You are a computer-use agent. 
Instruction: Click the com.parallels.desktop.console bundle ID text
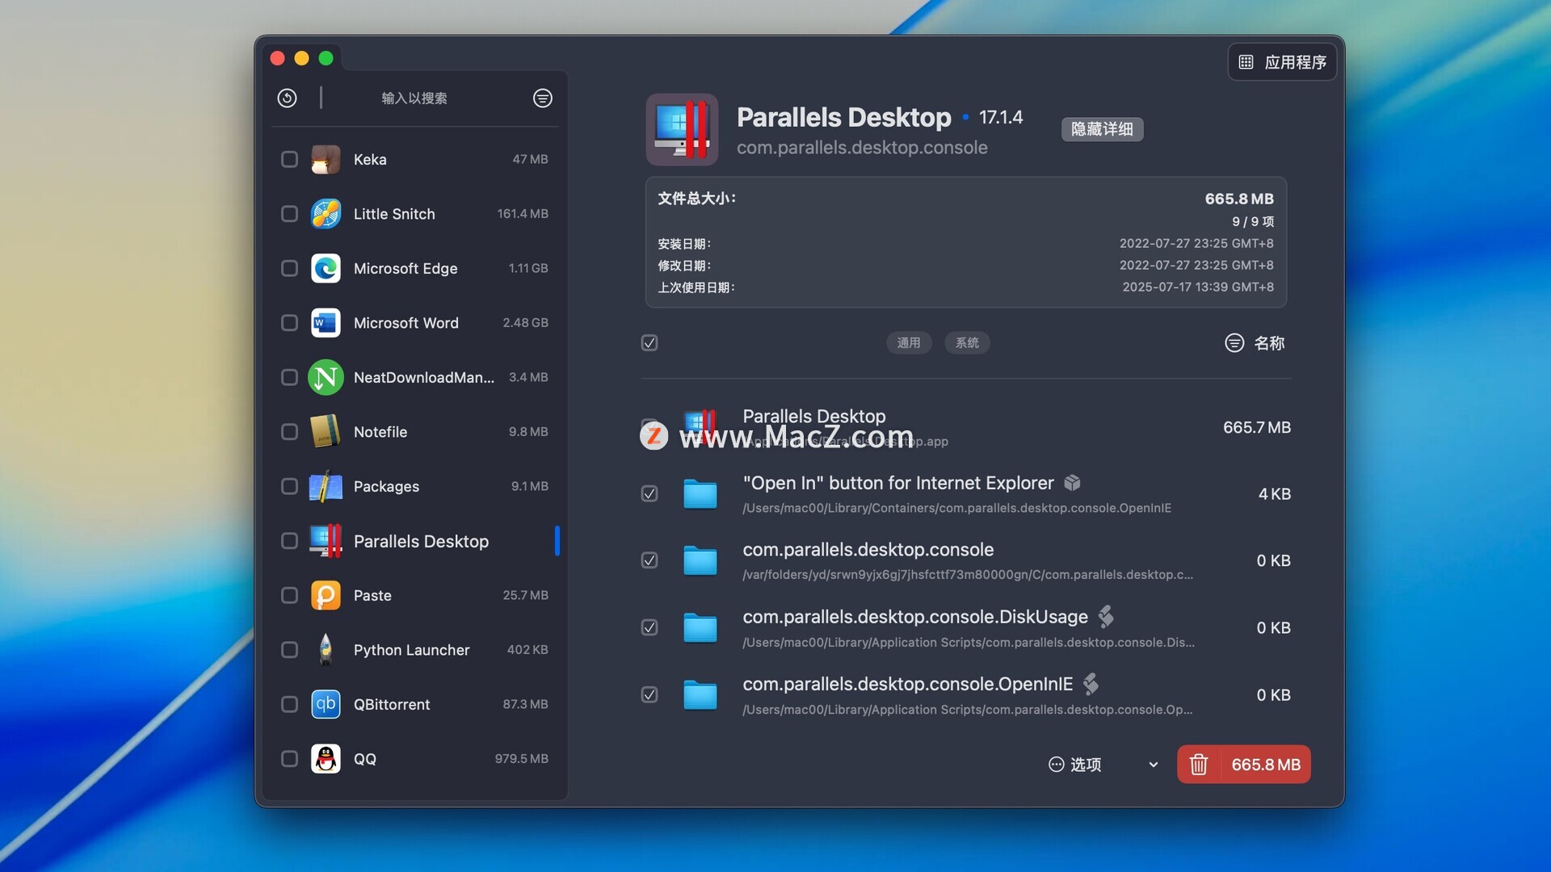coord(862,148)
